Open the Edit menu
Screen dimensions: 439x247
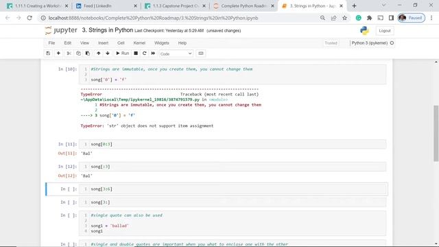(x=68, y=43)
